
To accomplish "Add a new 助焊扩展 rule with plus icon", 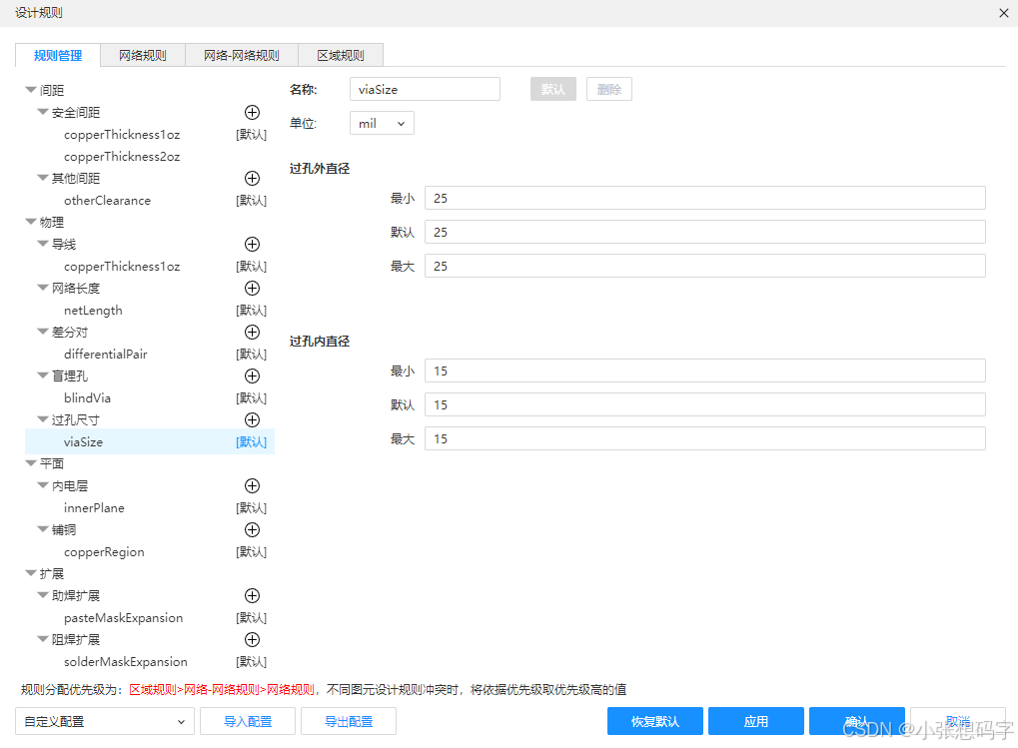I will [x=252, y=596].
